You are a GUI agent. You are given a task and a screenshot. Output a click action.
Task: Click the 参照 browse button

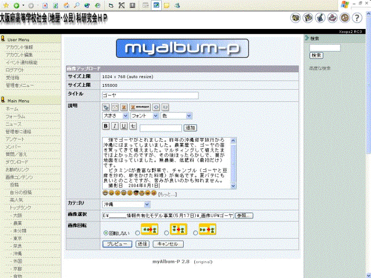point(244,215)
